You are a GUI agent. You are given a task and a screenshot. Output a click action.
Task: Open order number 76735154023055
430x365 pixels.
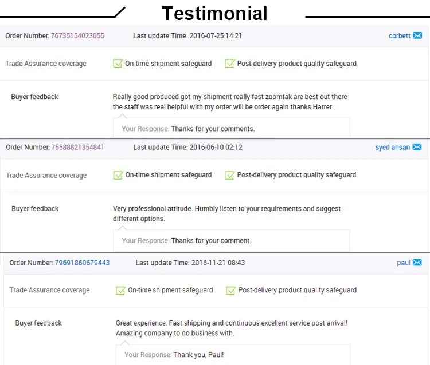(77, 36)
